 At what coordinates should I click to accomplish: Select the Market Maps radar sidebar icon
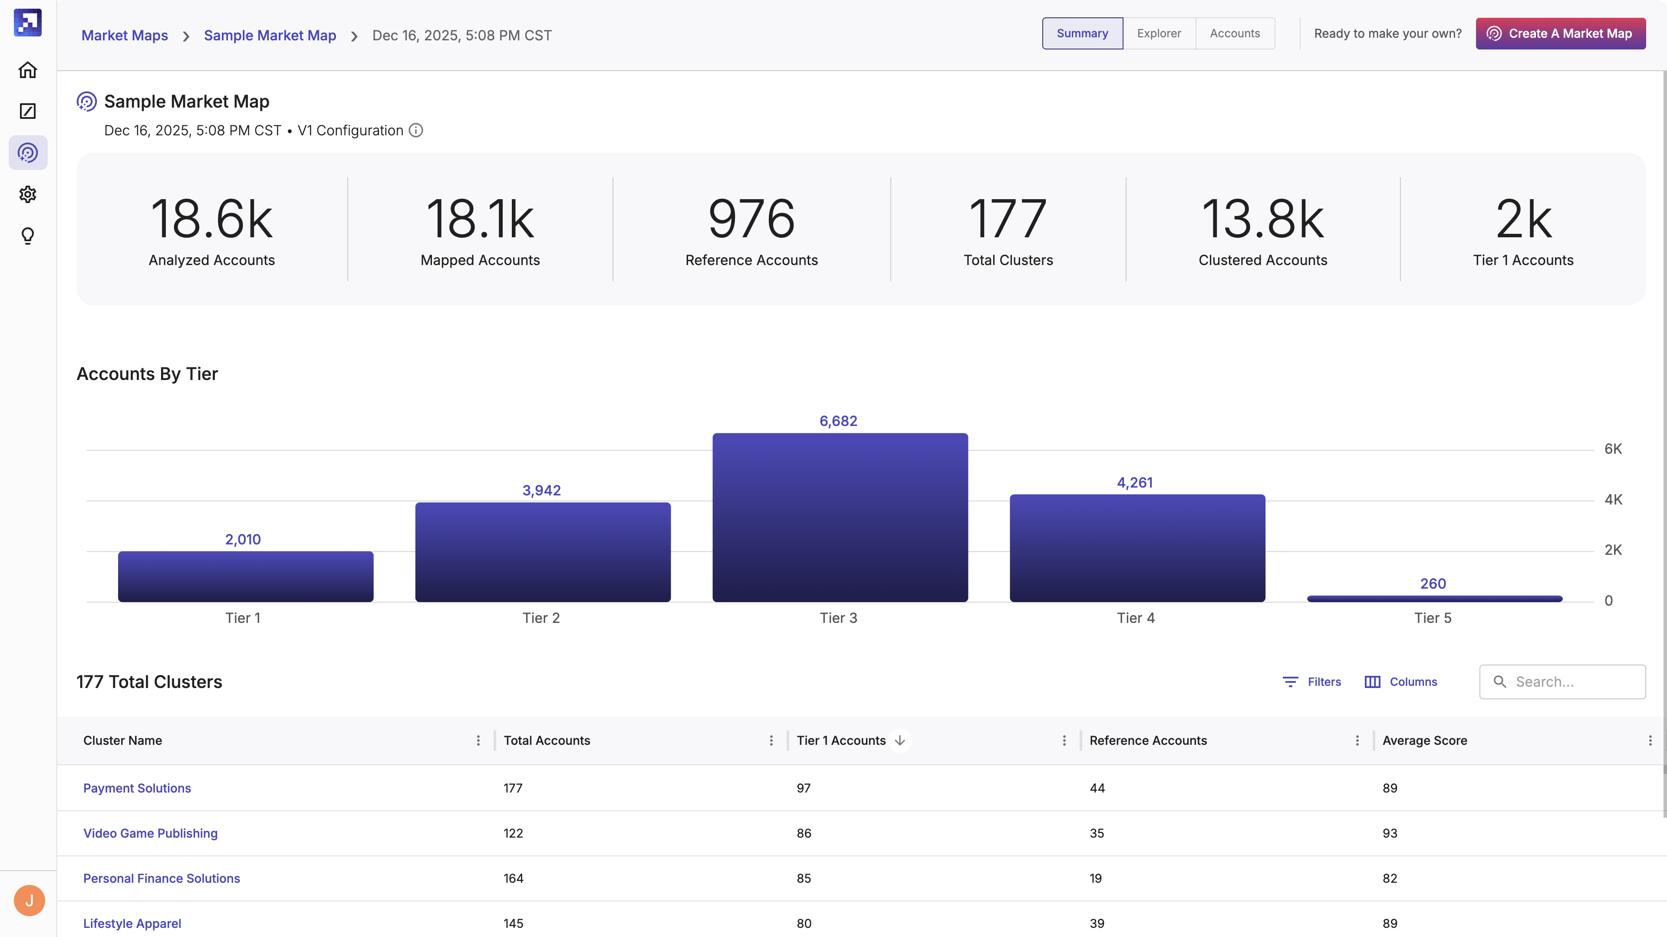27,153
